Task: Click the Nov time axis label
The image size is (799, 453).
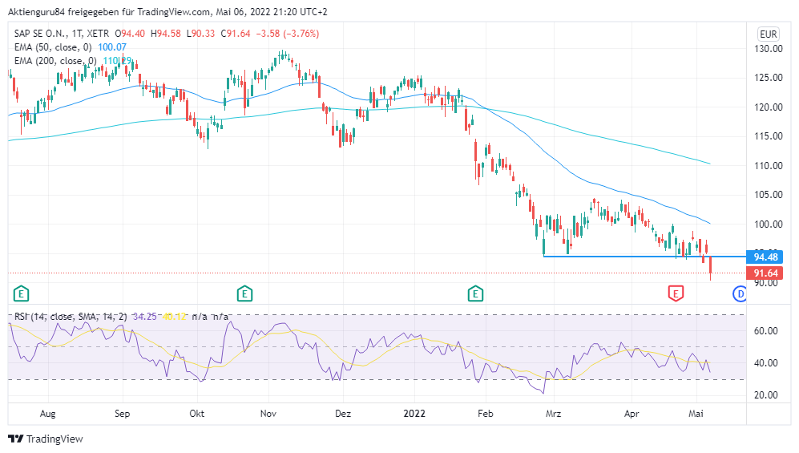Action: click(x=268, y=414)
